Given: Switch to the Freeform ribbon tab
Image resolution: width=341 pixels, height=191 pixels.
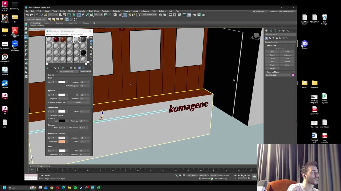Looking at the screenshot, I should (x=47, y=23).
